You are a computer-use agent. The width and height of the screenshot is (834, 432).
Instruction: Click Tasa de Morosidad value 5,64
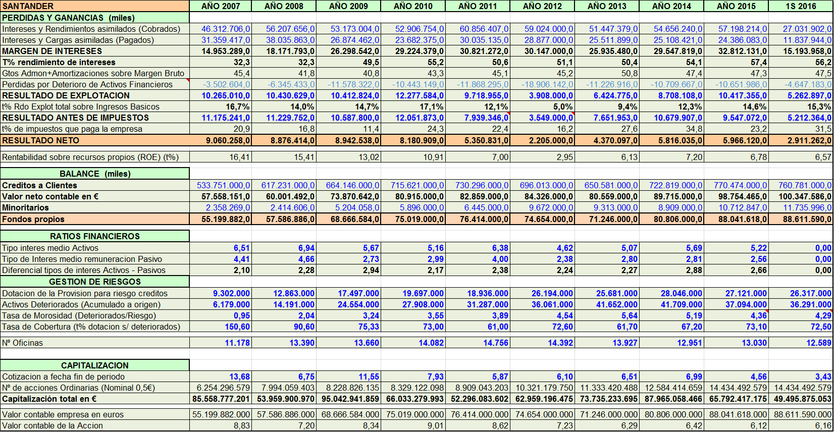point(607,315)
